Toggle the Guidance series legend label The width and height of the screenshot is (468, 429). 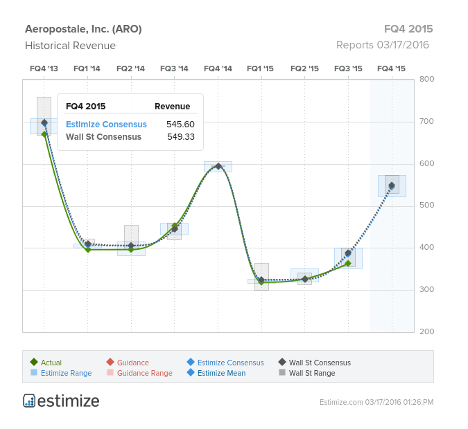pos(133,363)
